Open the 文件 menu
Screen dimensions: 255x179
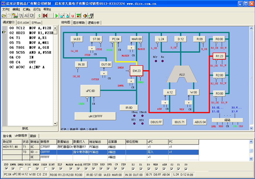pyautogui.click(x=6, y=9)
